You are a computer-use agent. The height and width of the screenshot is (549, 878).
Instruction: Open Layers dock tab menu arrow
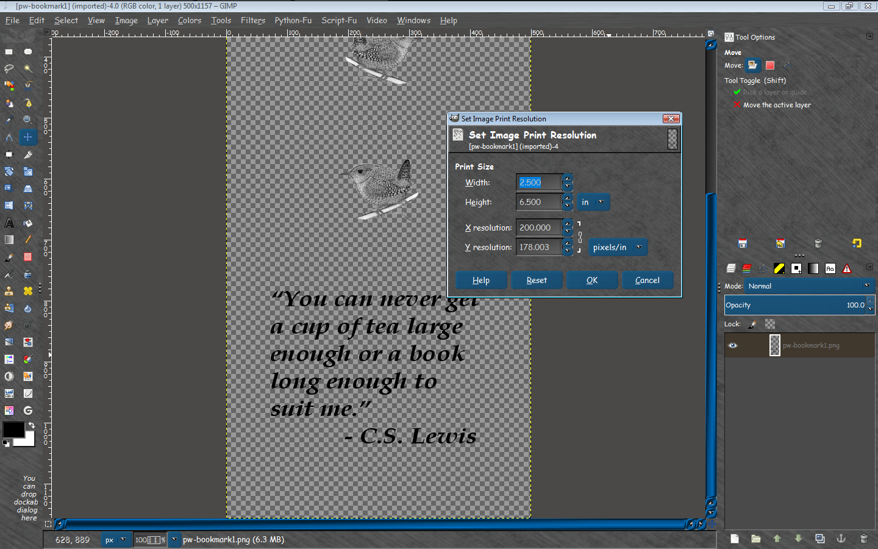(x=869, y=267)
